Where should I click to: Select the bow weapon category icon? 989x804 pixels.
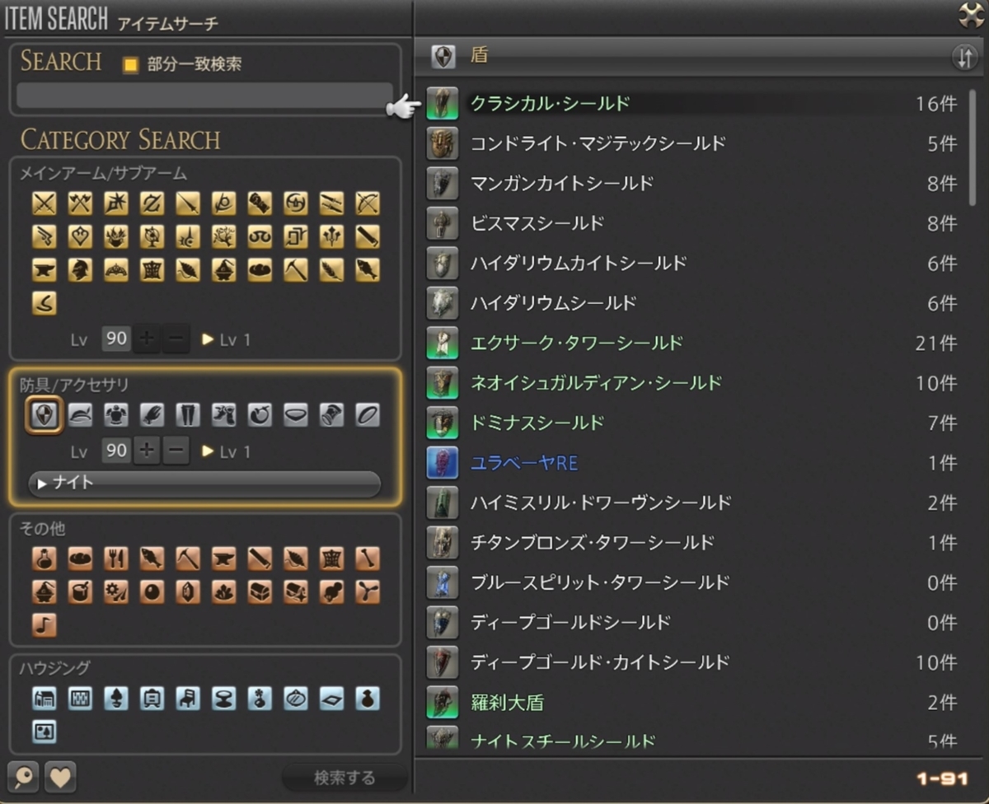[368, 202]
